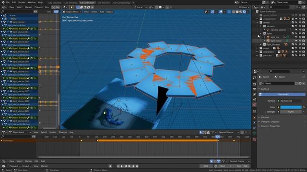Switch to the CW_Compositing workspace tab

121,3
